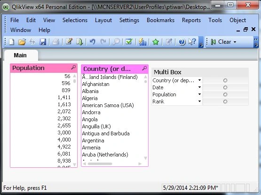Click the QlikView logo in title bar
The image size is (261, 195).
point(6,7)
